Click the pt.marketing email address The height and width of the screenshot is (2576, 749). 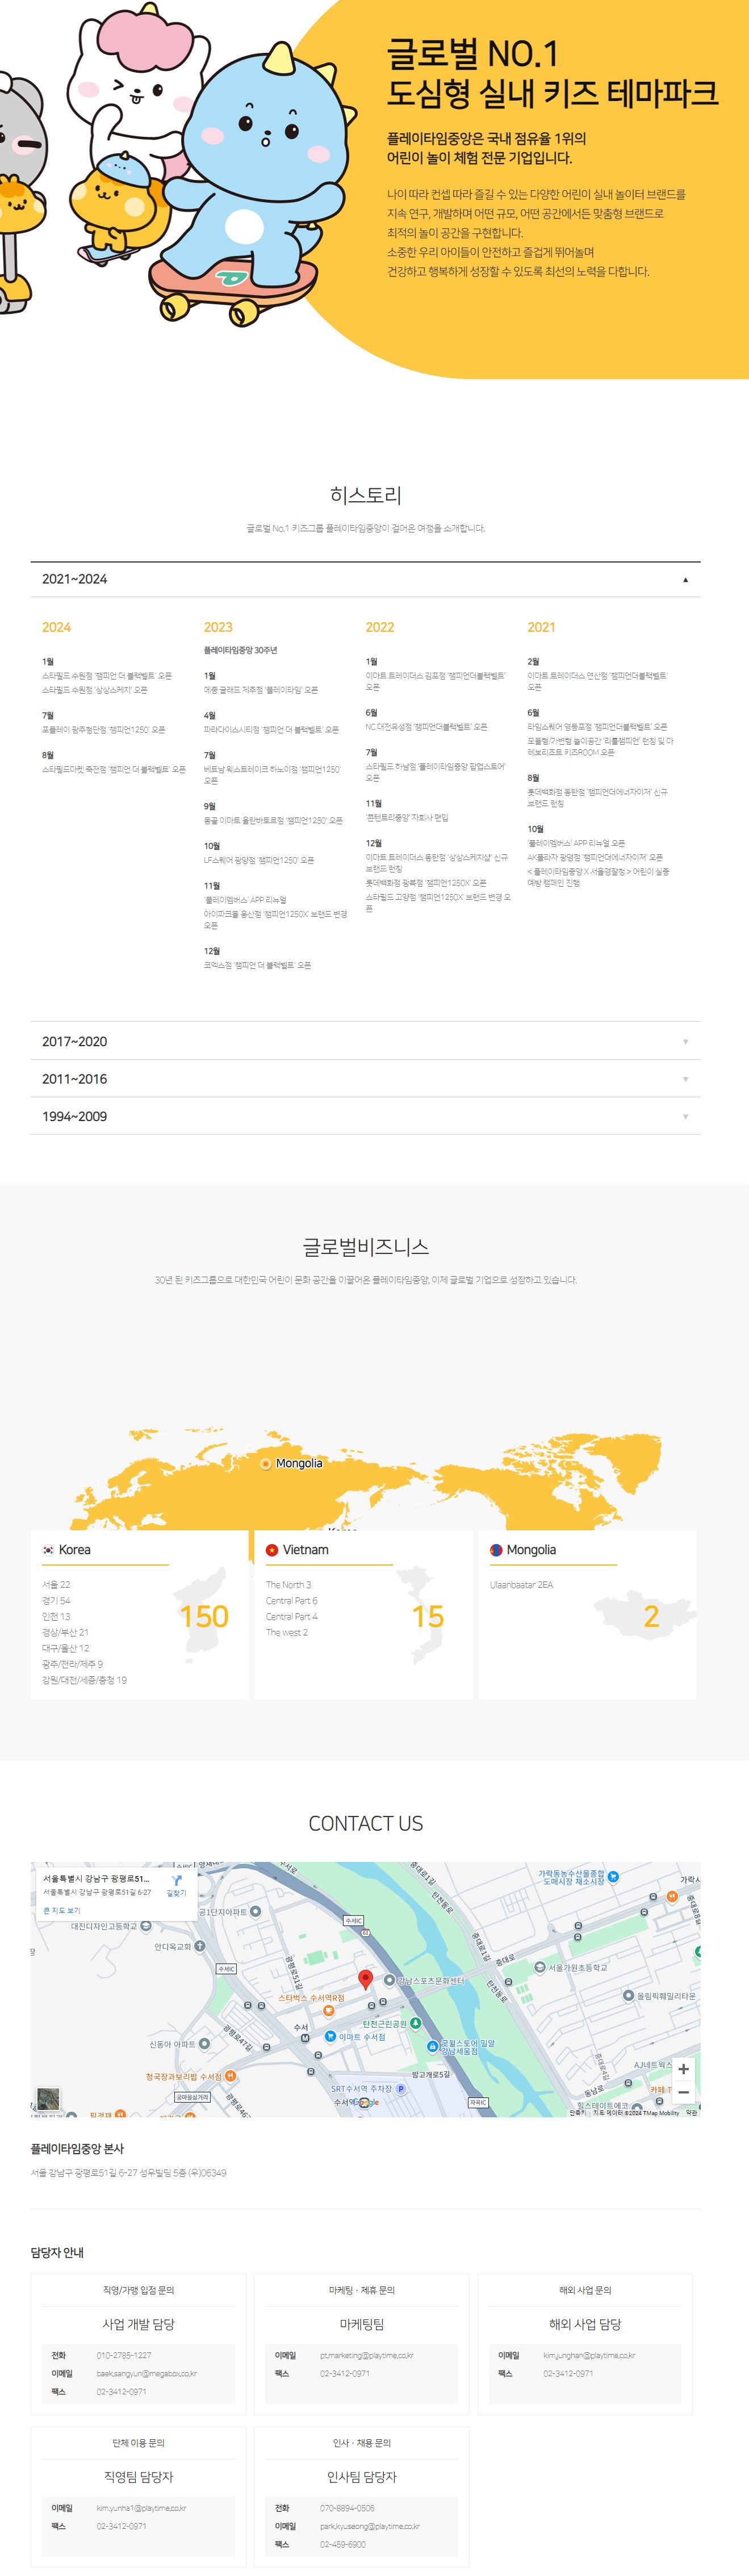(366, 2355)
